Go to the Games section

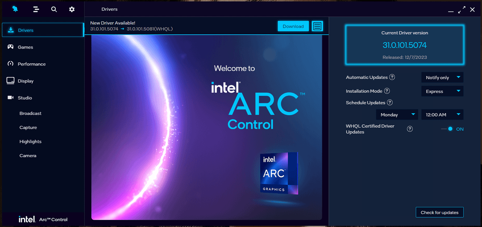(x=25, y=47)
